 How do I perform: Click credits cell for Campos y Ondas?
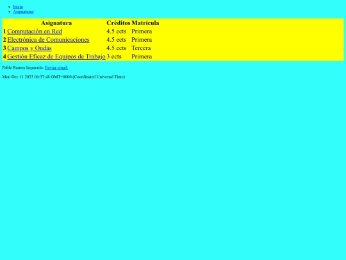(x=119, y=48)
